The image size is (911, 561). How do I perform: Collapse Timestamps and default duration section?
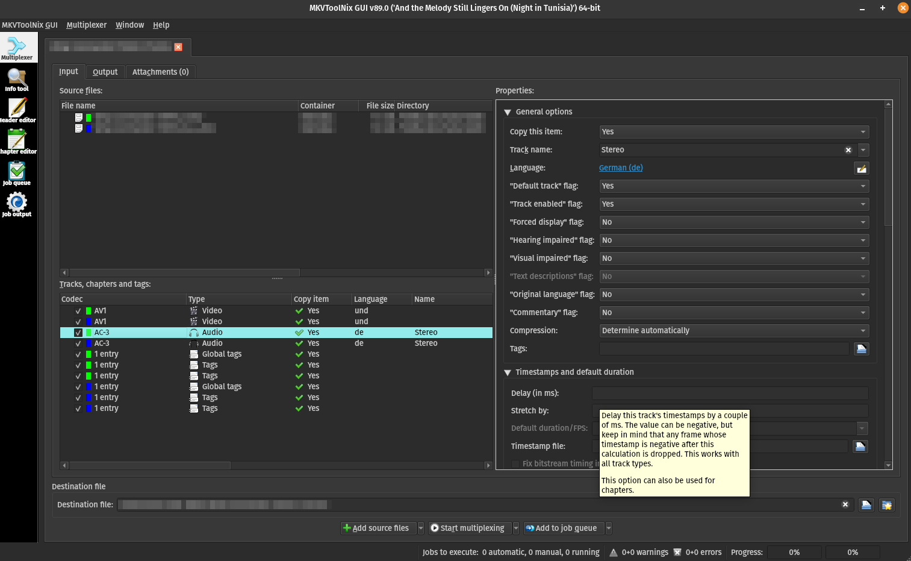508,372
